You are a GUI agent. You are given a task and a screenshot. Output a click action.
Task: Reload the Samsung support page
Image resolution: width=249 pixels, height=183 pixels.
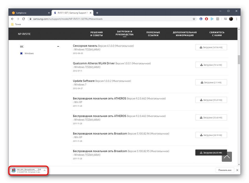[x=24, y=19]
